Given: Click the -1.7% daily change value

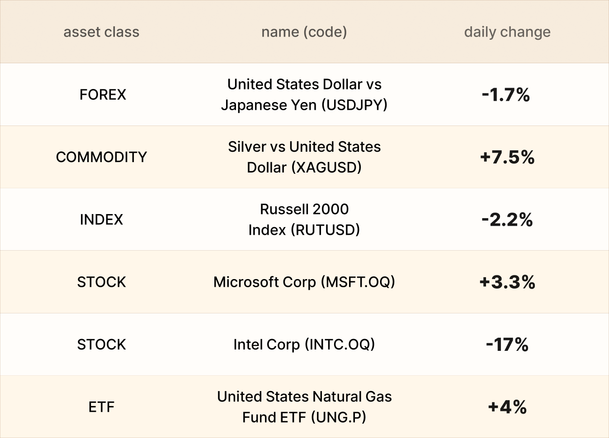Looking at the screenshot, I should 506,95.
